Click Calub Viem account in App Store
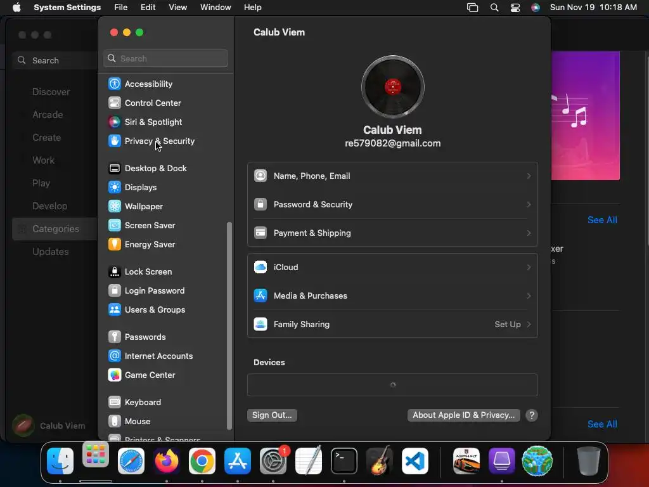 pos(49,425)
